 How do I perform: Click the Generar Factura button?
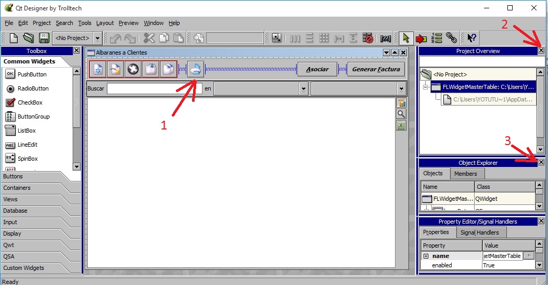376,69
